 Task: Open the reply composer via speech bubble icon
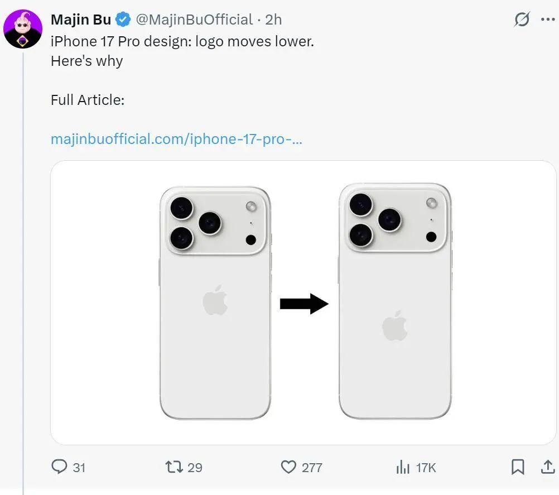pyautogui.click(x=57, y=468)
